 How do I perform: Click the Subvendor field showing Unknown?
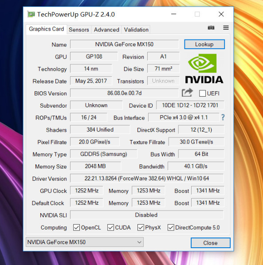(96, 105)
